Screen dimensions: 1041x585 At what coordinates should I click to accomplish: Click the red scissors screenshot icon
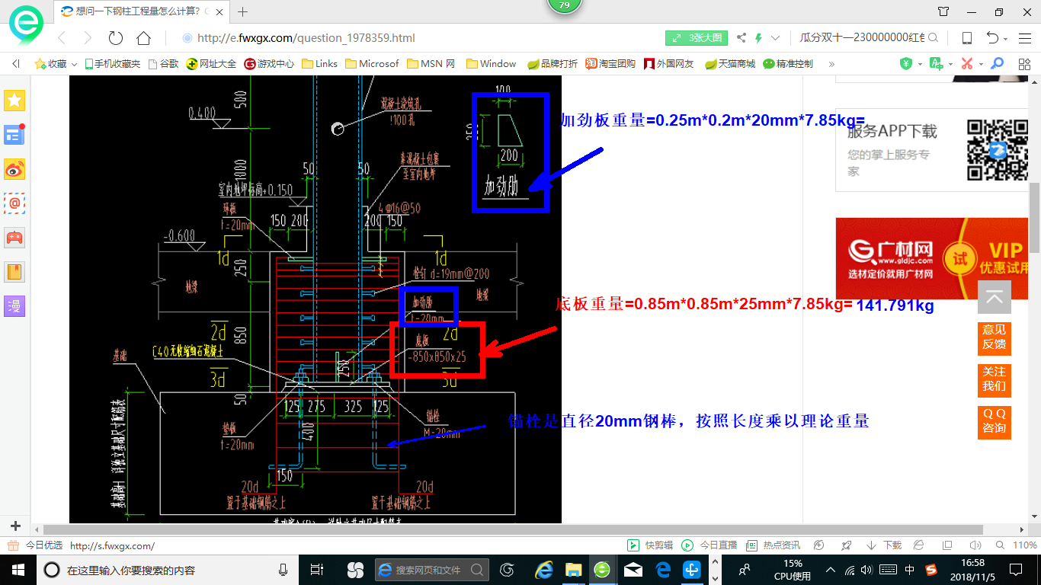pos(967,64)
